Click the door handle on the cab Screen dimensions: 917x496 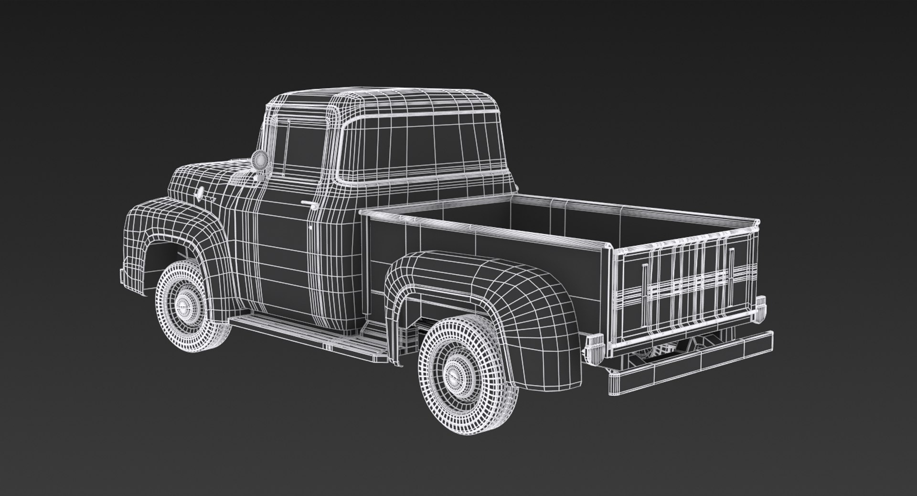[x=310, y=205]
